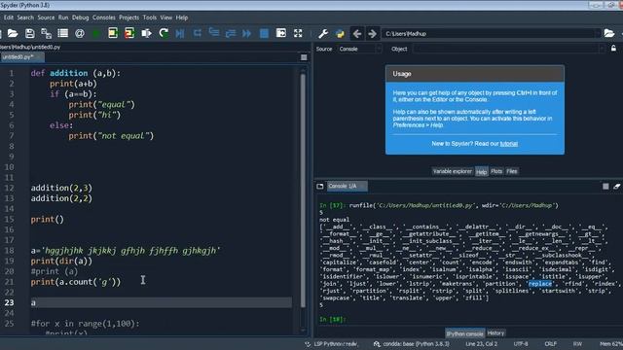Open the Source dropdown showing Console

click(359, 49)
